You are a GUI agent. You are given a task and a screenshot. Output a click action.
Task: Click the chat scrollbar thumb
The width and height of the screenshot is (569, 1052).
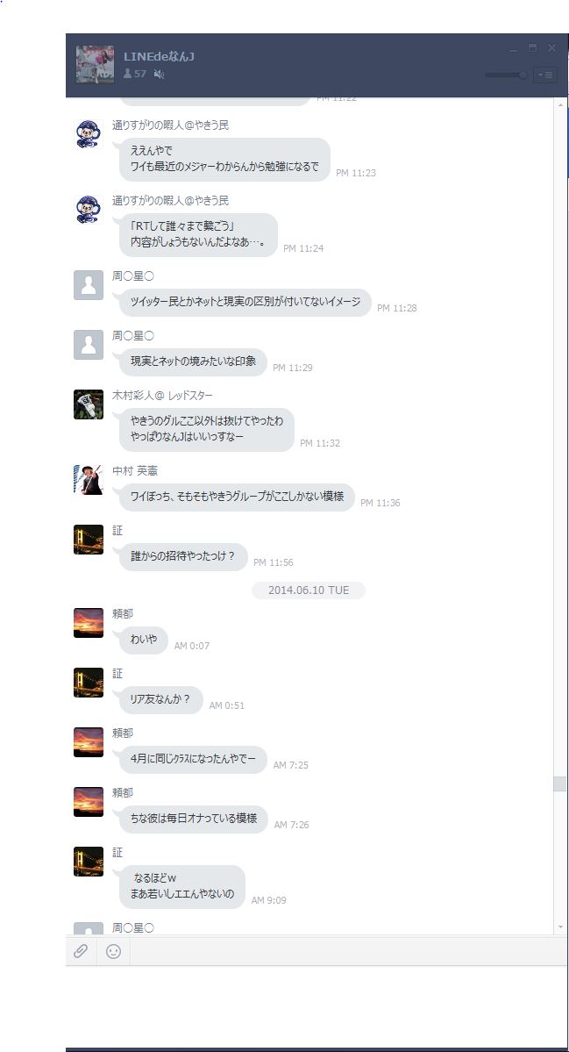560,784
